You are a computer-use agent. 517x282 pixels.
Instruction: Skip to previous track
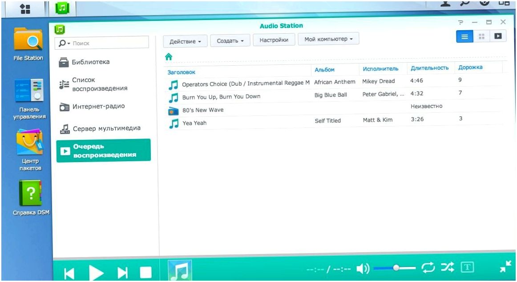tap(69, 274)
